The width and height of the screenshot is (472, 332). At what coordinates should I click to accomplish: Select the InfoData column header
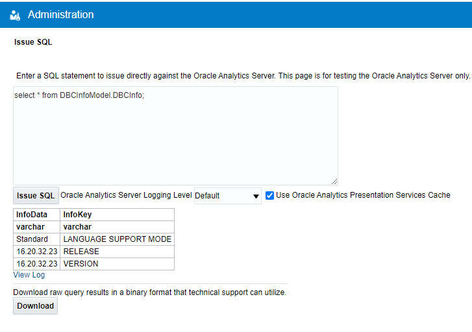[x=32, y=215]
